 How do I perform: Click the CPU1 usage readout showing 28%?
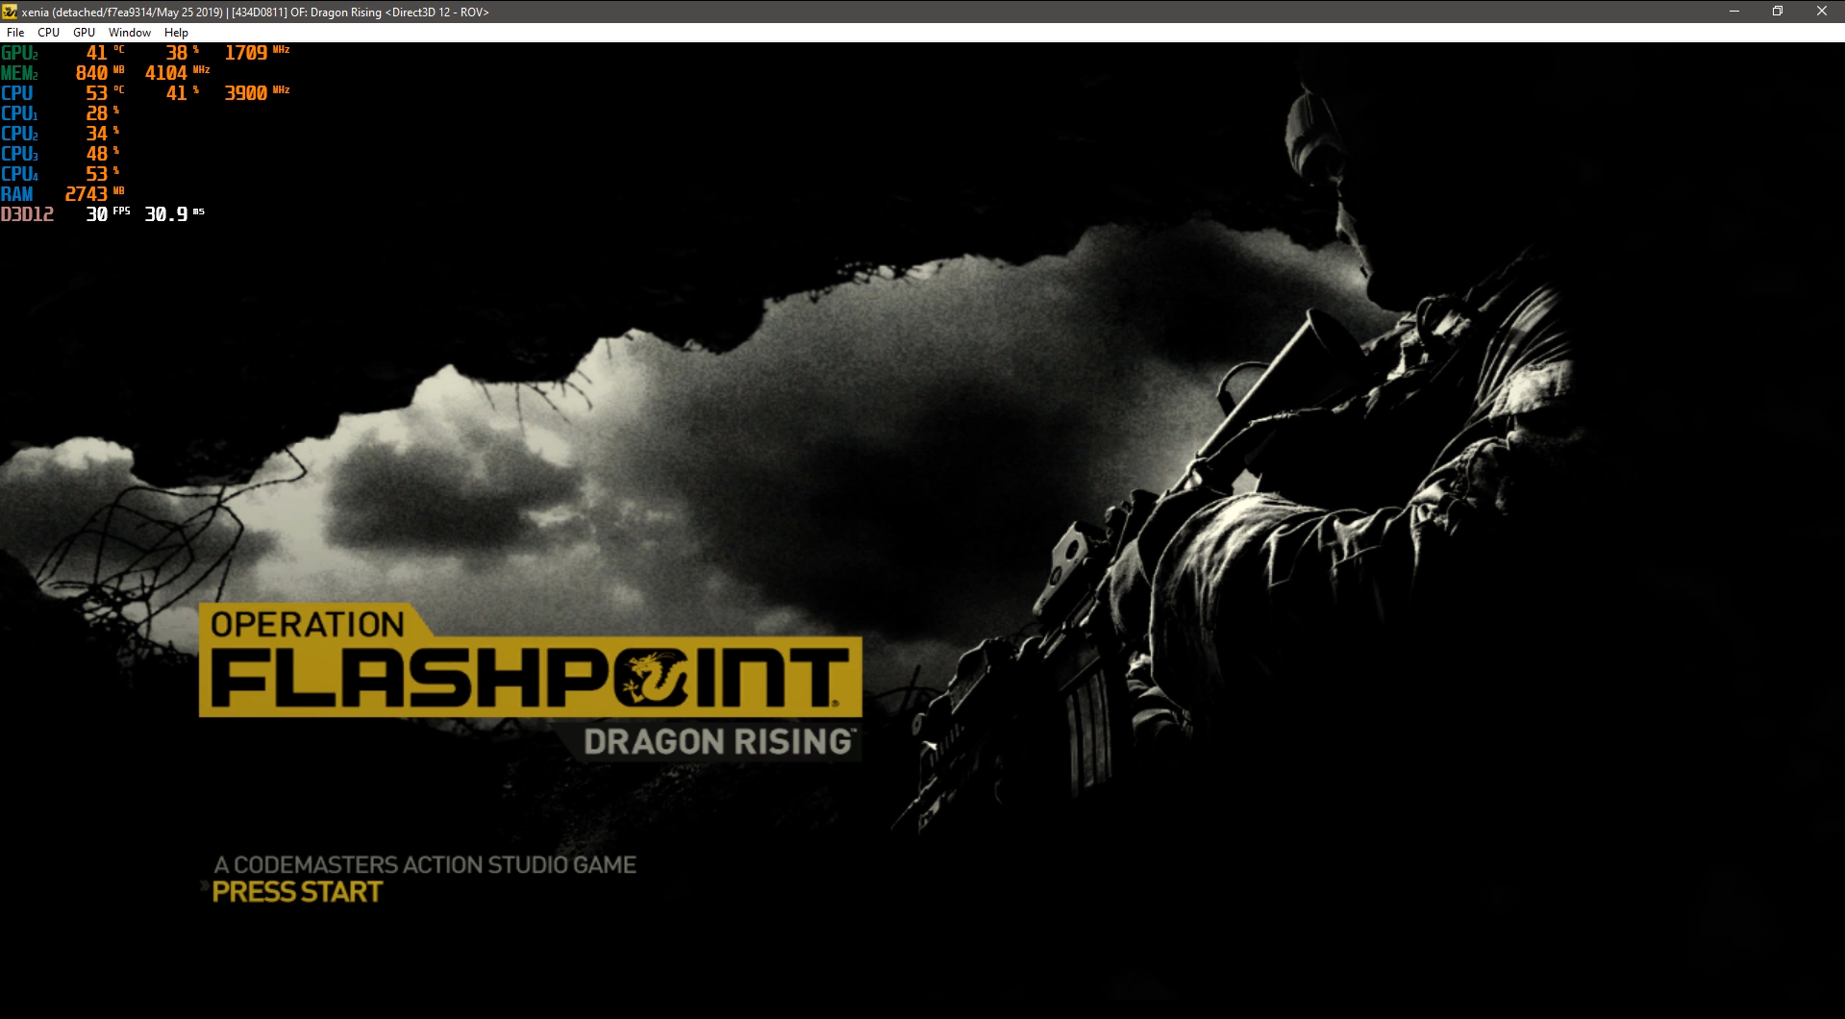click(96, 112)
